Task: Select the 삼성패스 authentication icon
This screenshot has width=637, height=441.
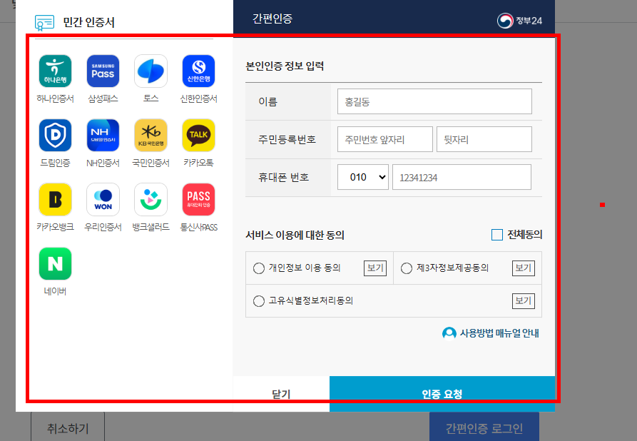Action: [x=103, y=71]
